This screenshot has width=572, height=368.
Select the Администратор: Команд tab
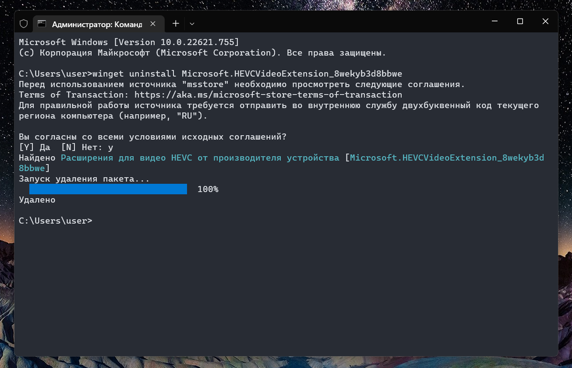(x=99, y=23)
